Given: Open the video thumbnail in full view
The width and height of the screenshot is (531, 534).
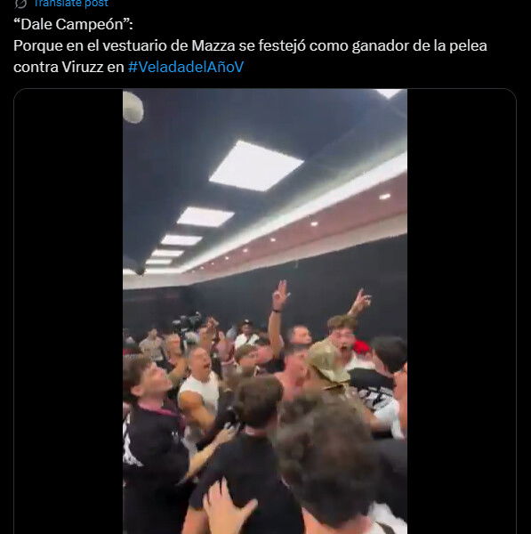Looking at the screenshot, I should point(265,311).
